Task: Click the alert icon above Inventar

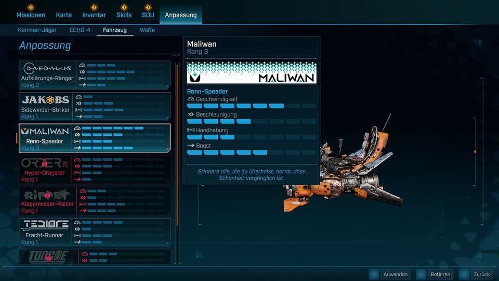Action: [x=94, y=7]
